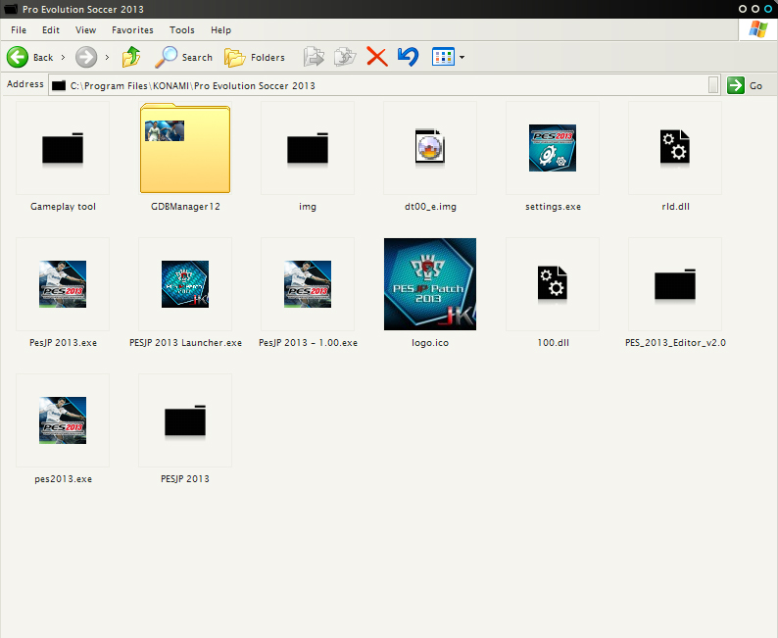Open the Help menu
778x638 pixels.
(x=220, y=30)
